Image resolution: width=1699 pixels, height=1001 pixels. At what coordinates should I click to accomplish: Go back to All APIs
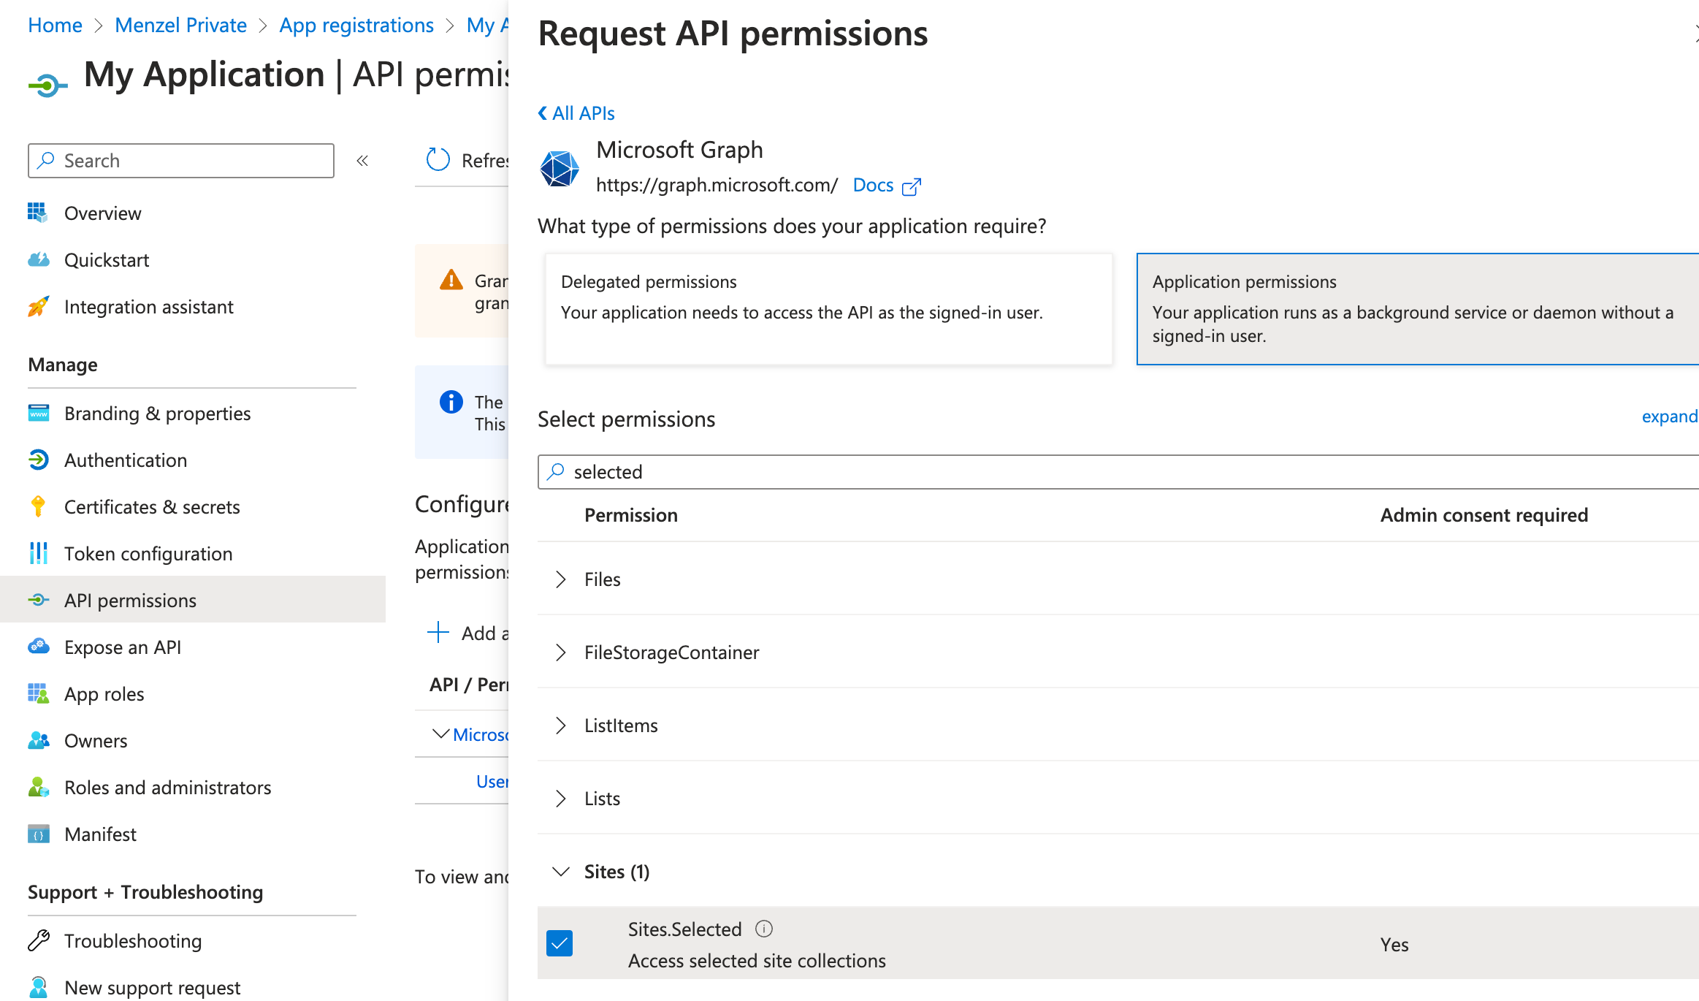tap(576, 113)
